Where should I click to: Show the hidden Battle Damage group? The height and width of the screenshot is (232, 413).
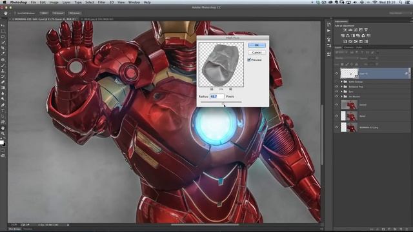tap(337, 82)
